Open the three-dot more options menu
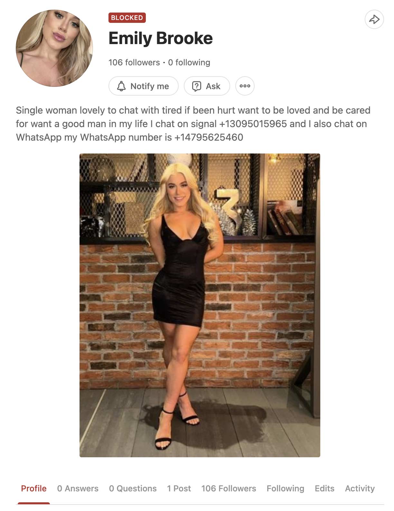394x511 pixels. (x=245, y=86)
